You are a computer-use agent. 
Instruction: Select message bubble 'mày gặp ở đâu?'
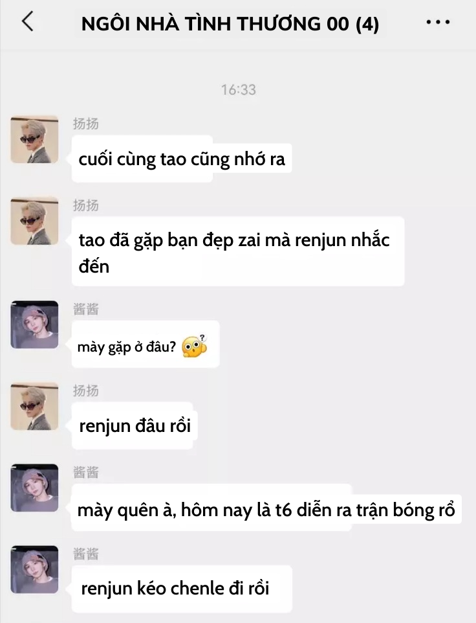(x=146, y=344)
